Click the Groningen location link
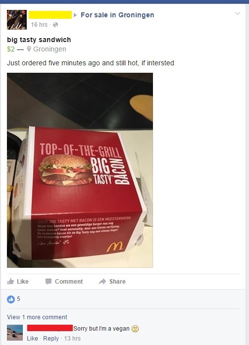249x345 pixels. pyautogui.click(x=50, y=49)
